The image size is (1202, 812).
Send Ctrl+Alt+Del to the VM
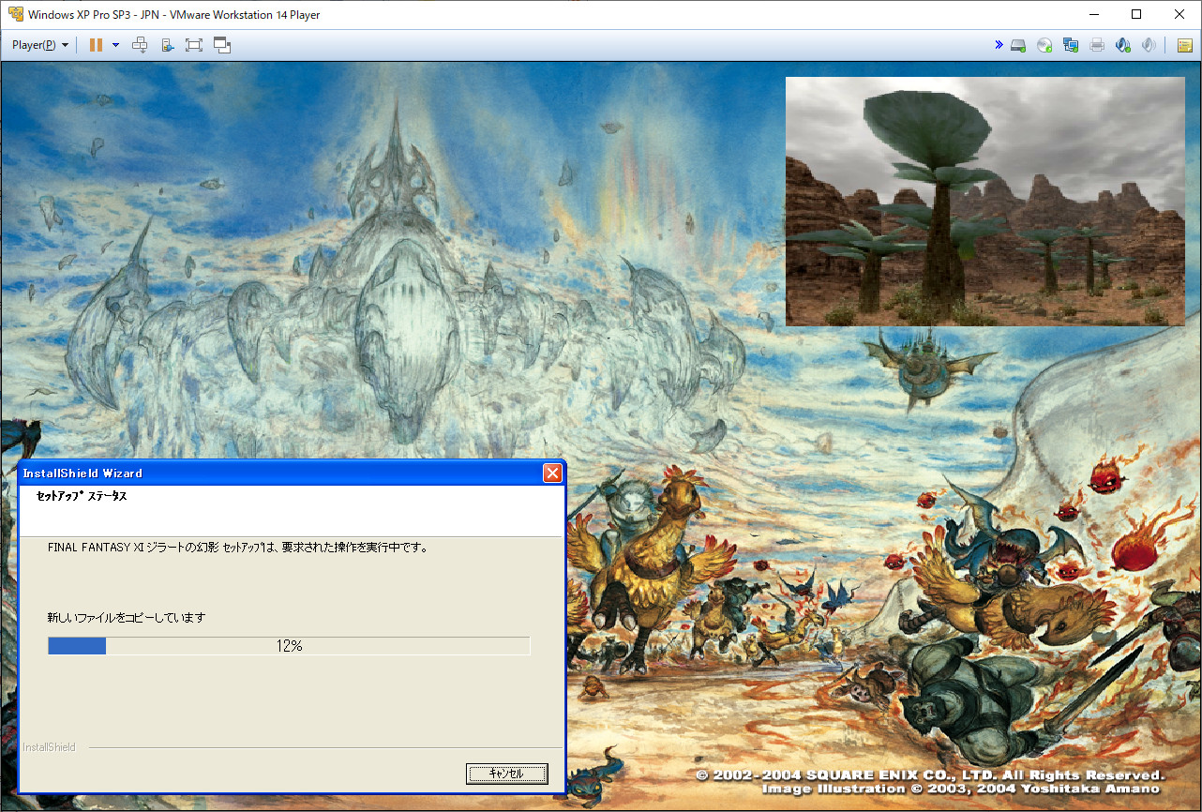click(x=140, y=45)
